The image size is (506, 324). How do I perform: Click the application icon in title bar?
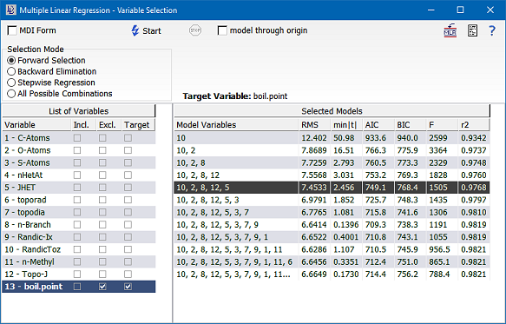pos(11,10)
